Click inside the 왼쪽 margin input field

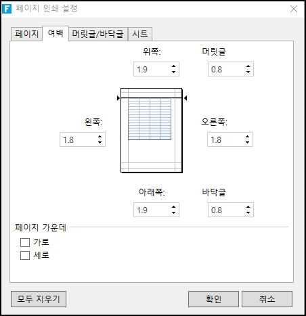click(78, 139)
